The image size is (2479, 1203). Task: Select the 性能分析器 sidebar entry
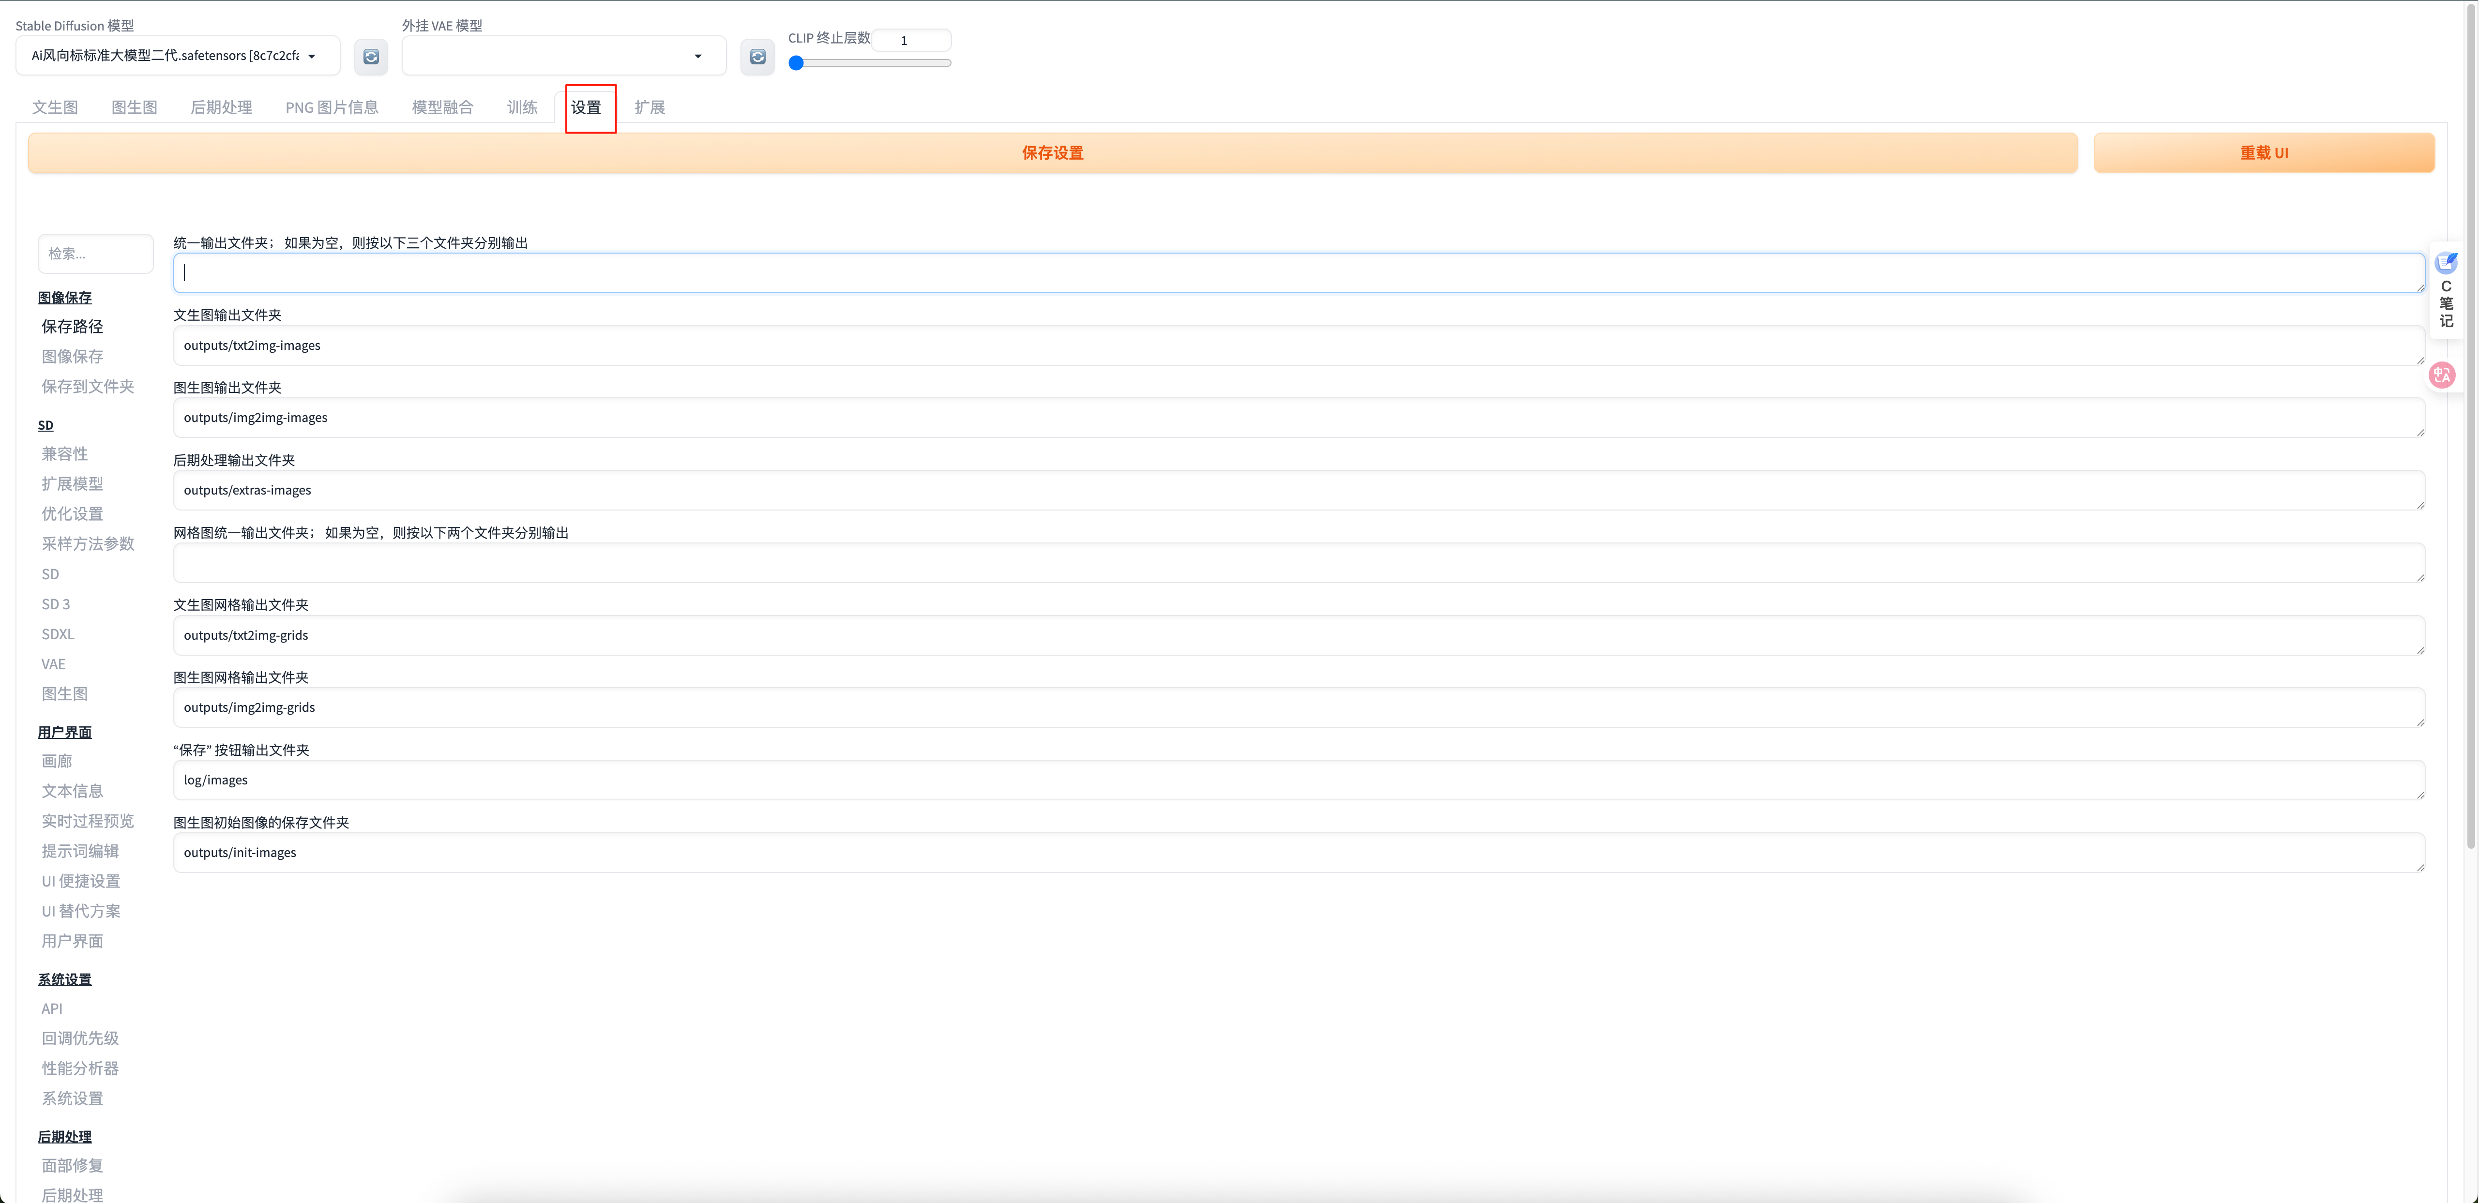80,1068
